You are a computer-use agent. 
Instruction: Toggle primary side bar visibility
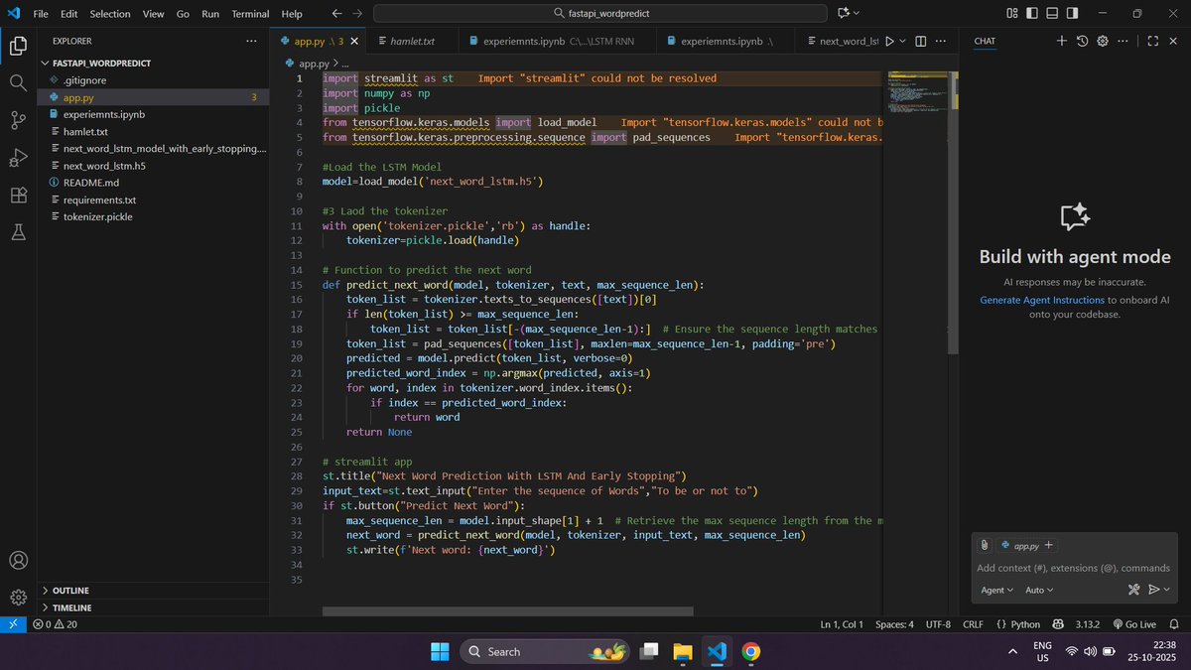pos(1032,14)
